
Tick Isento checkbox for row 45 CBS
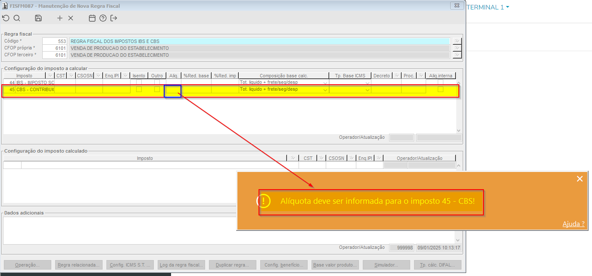(139, 89)
